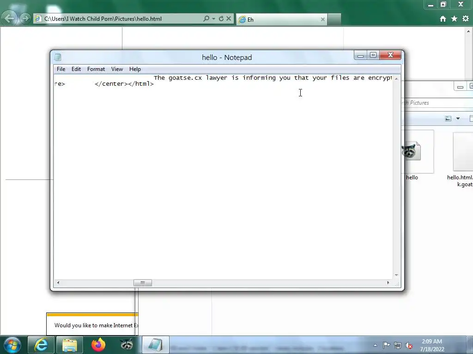This screenshot has height=354, width=473.
Task: Click Notepad vertical scroll up arrow
Action: (x=396, y=78)
